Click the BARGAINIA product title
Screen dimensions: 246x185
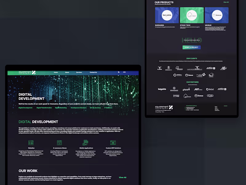coord(160,25)
